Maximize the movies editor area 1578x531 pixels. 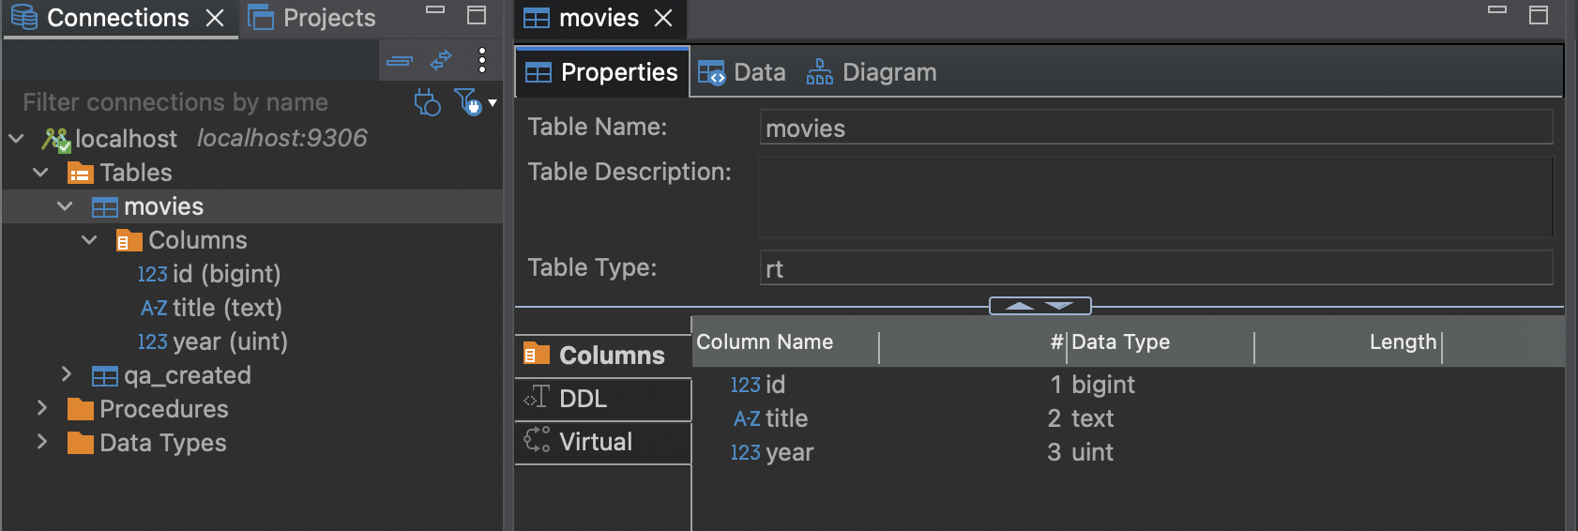(1539, 15)
